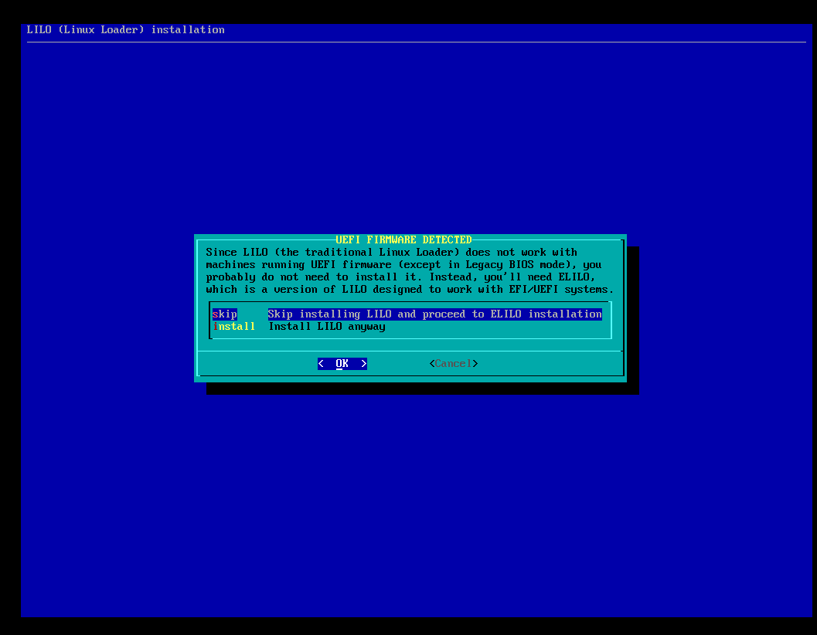Click left angle bracket of OK button
Viewport: 817px width, 635px height.
(321, 364)
